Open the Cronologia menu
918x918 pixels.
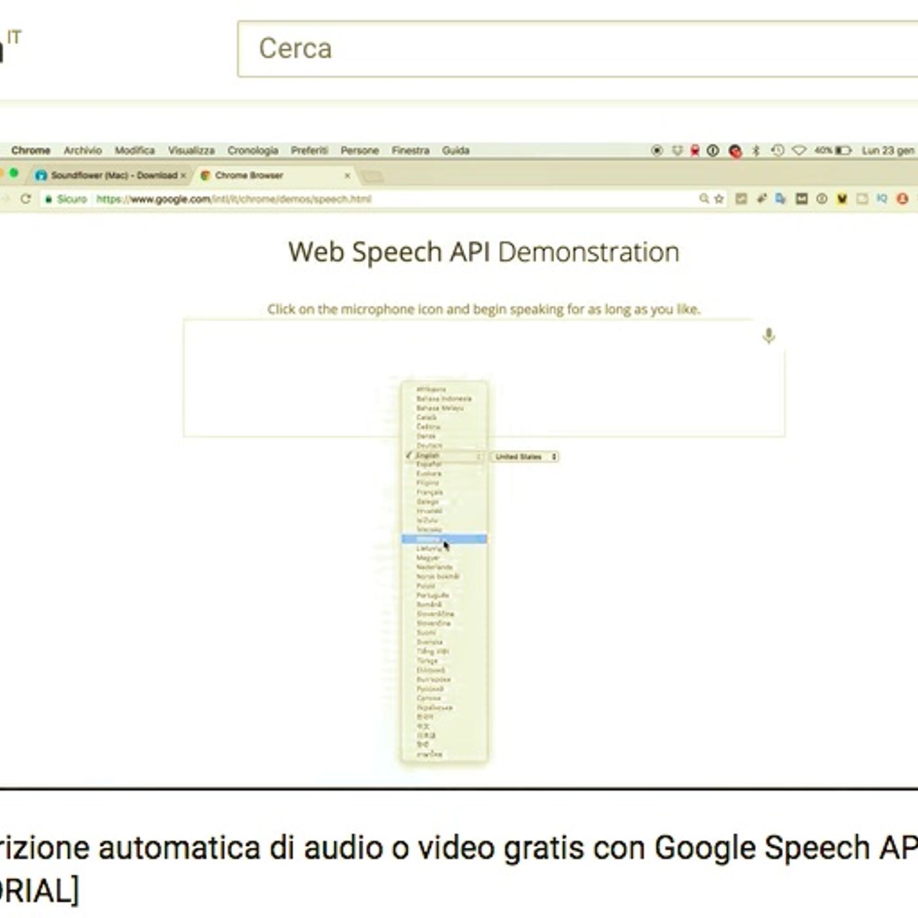tap(252, 150)
